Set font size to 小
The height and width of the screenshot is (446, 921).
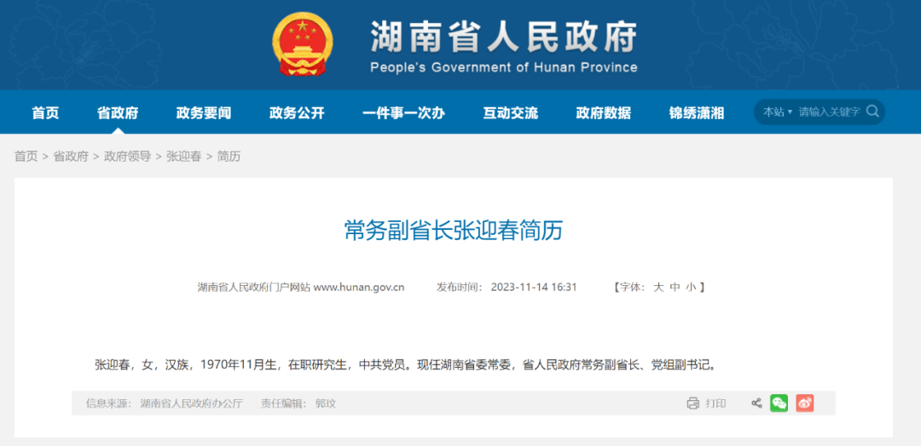pyautogui.click(x=691, y=287)
